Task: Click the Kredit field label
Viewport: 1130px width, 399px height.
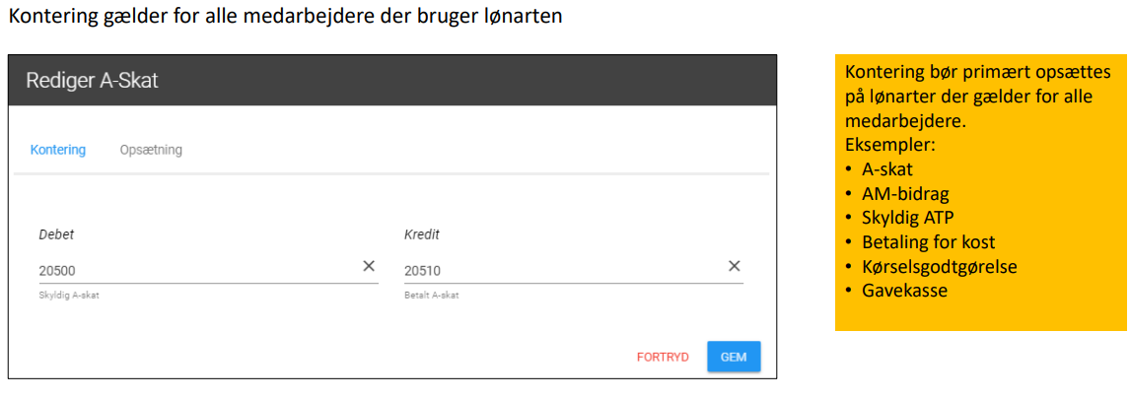Action: point(421,234)
